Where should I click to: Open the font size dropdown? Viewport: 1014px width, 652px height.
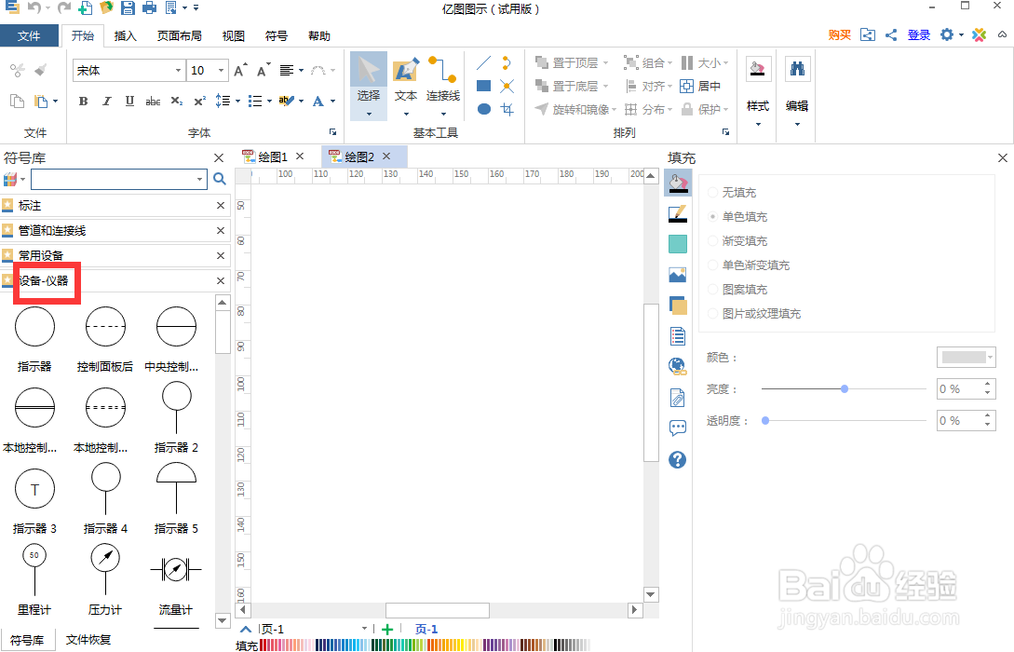click(222, 71)
